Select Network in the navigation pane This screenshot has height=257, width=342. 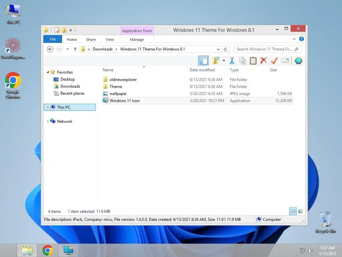(64, 121)
